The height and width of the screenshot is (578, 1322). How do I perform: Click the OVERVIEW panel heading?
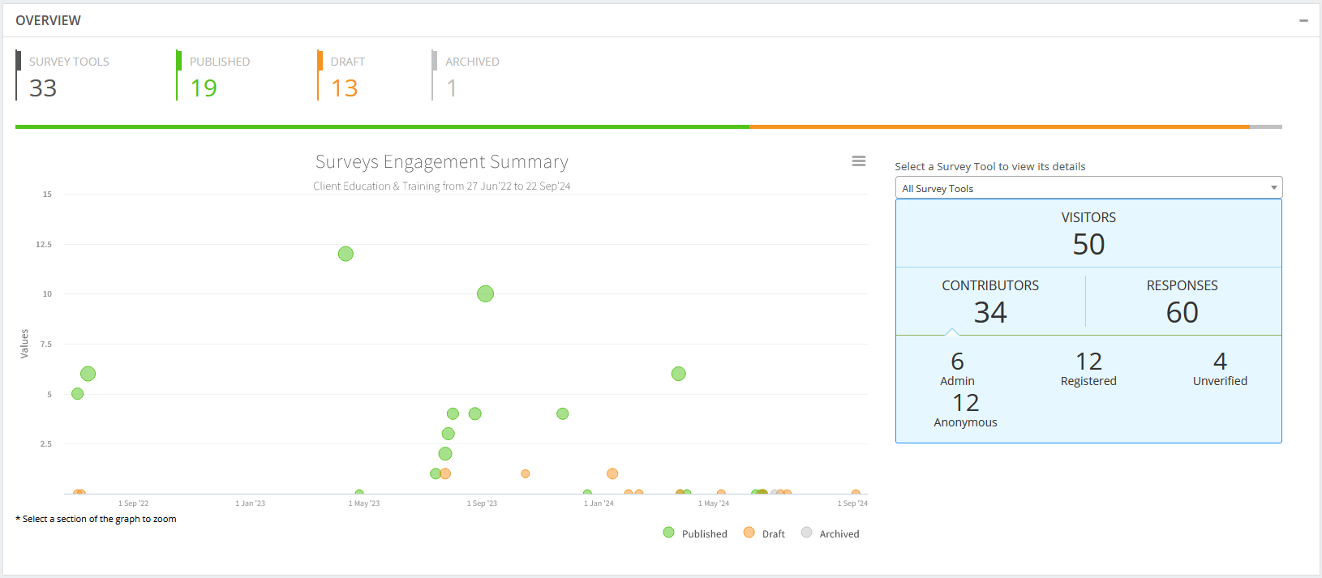(49, 20)
